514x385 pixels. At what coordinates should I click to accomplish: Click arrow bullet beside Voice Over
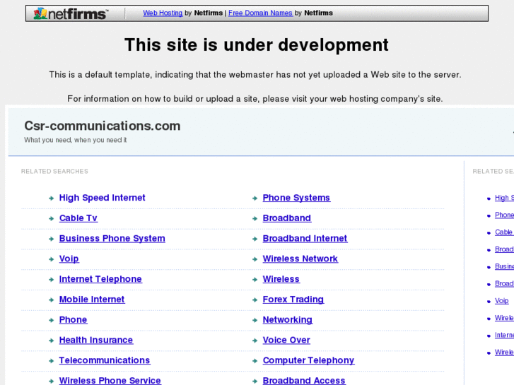(255, 340)
